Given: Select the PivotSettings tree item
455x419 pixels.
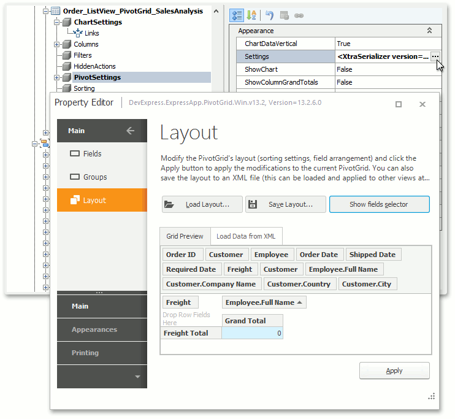Looking at the screenshot, I should (x=97, y=77).
